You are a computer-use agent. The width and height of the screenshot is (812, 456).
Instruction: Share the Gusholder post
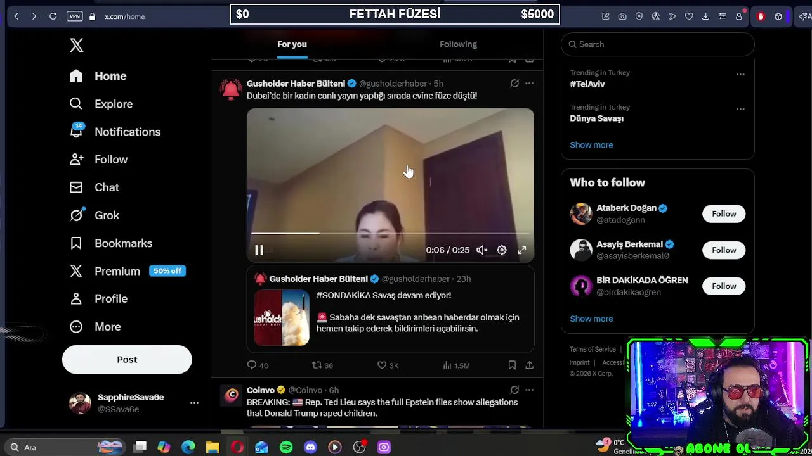(529, 365)
